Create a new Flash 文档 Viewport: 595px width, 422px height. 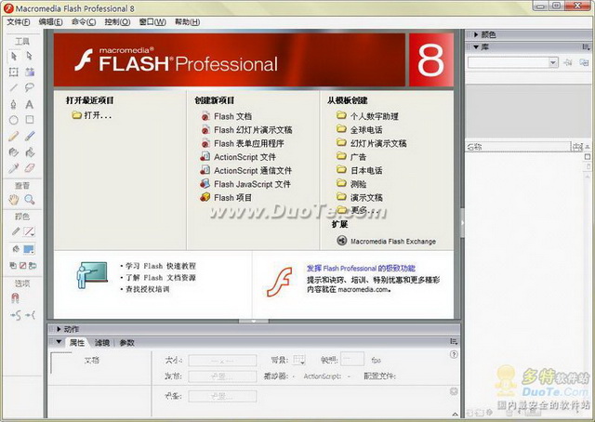coord(231,116)
